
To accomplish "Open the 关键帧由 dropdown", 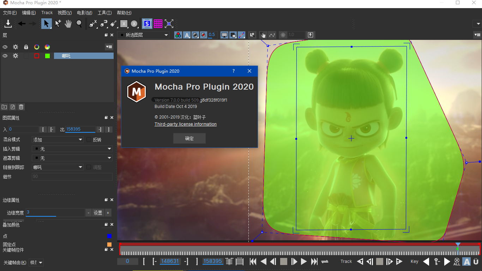I will pyautogui.click(x=36, y=263).
